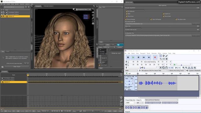Image resolution: width=201 pixels, height=113 pixels.
Task: Click DAZ viewport zoom/dolly icon
Action: (93, 18)
